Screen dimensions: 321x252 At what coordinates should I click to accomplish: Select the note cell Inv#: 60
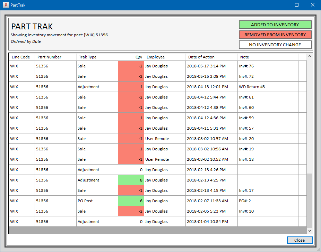coord(268,108)
